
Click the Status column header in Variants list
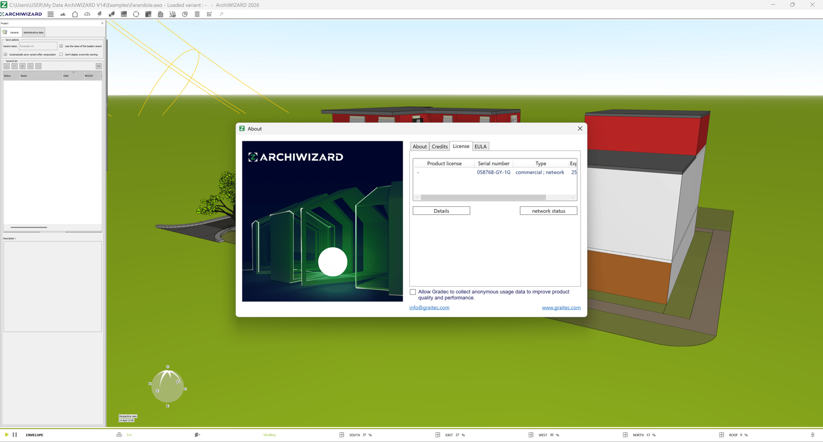point(12,76)
